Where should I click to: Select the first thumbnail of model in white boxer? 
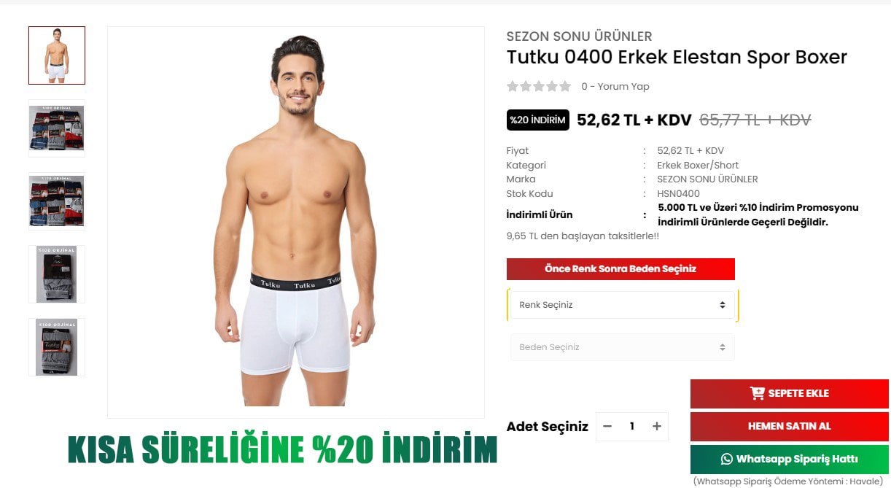pyautogui.click(x=57, y=55)
